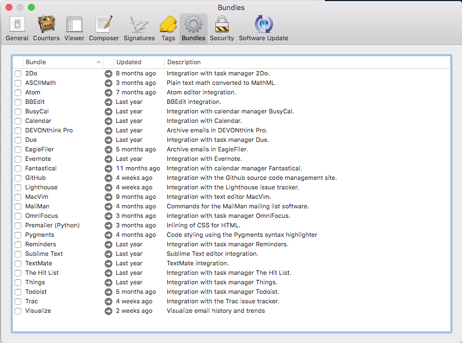Click the arrow icon for GitHub bundle
This screenshot has width=462, height=343.
pyautogui.click(x=109, y=178)
